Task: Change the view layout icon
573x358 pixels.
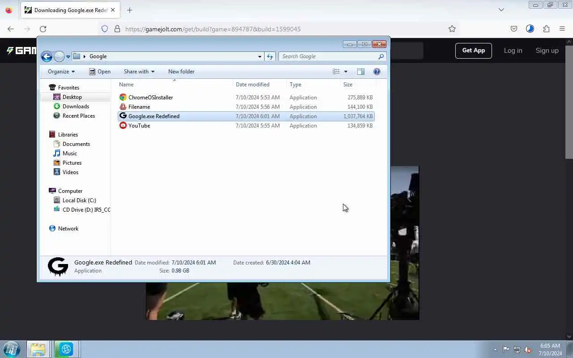Action: (x=336, y=72)
